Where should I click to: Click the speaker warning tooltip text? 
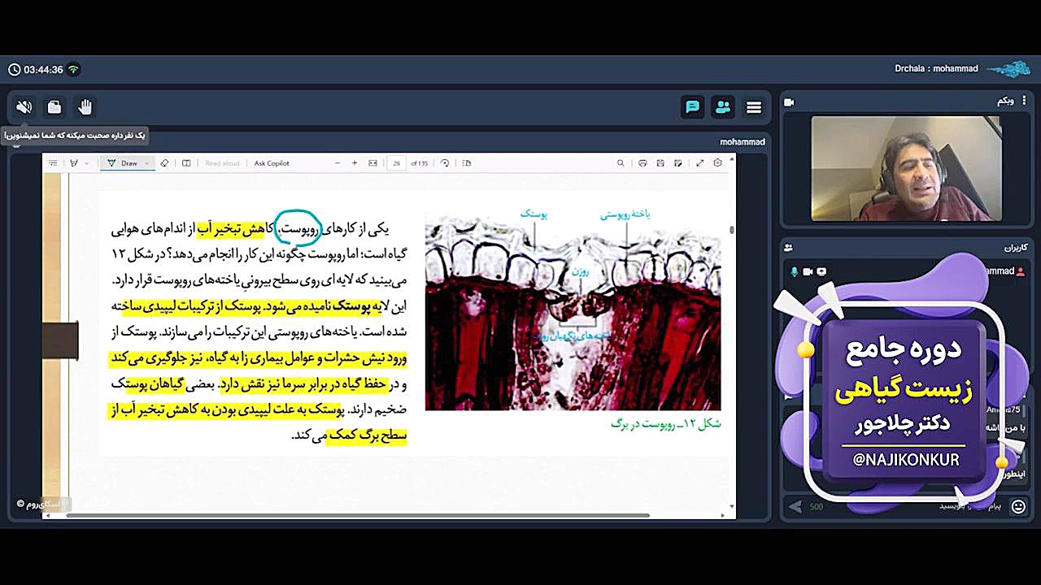point(76,135)
